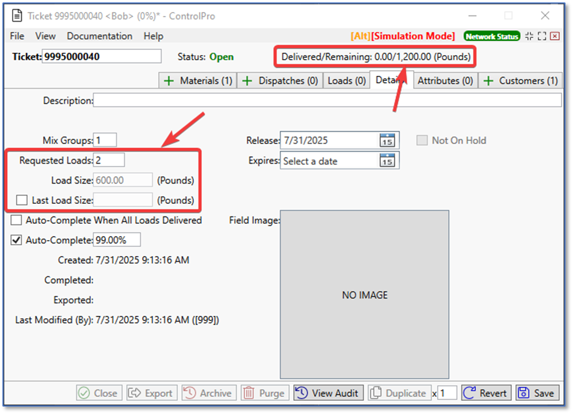Enable the Last Load Size checkbox
Image resolution: width=573 pixels, height=414 pixels.
(22, 200)
